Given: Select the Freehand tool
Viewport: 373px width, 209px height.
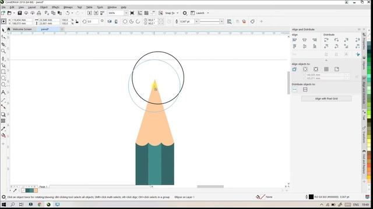Looking at the screenshot, I should 3,58.
